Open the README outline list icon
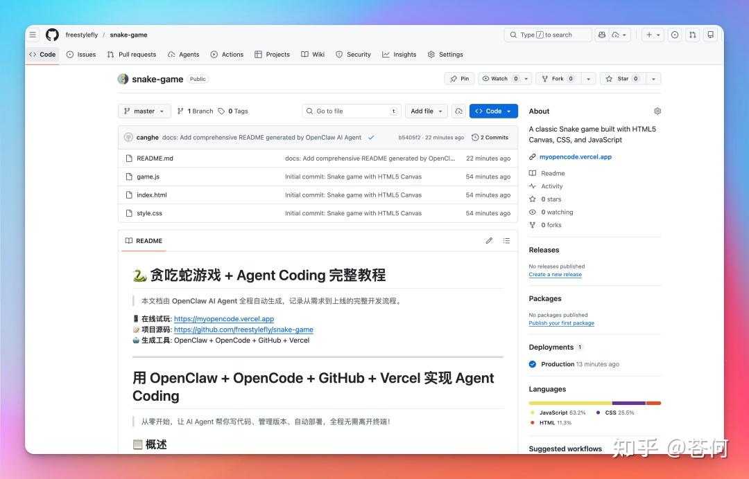Image resolution: width=749 pixels, height=479 pixels. [x=507, y=240]
